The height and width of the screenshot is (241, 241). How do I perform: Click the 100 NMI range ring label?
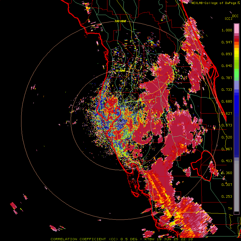[x=120, y=21]
